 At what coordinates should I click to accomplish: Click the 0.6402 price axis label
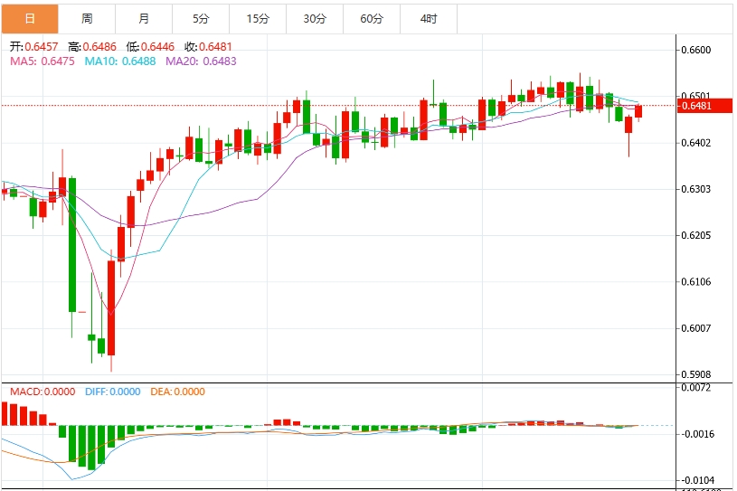[x=696, y=143]
